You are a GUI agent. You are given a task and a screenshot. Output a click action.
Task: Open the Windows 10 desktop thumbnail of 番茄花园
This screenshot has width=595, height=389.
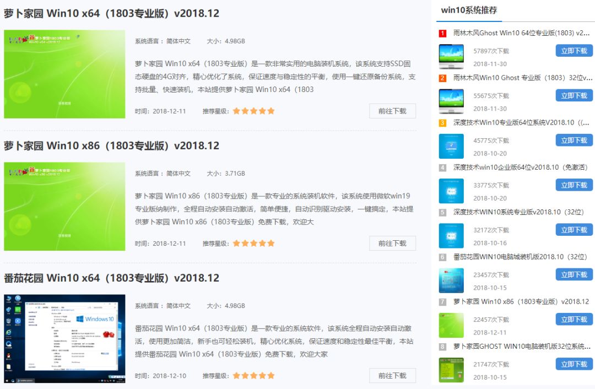[x=64, y=338]
